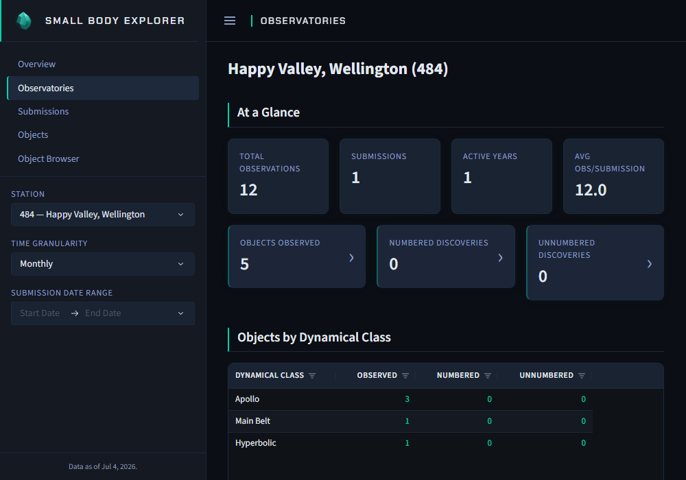Click Hyperbolic observed count 1
This screenshot has height=480, width=686.
click(x=407, y=443)
